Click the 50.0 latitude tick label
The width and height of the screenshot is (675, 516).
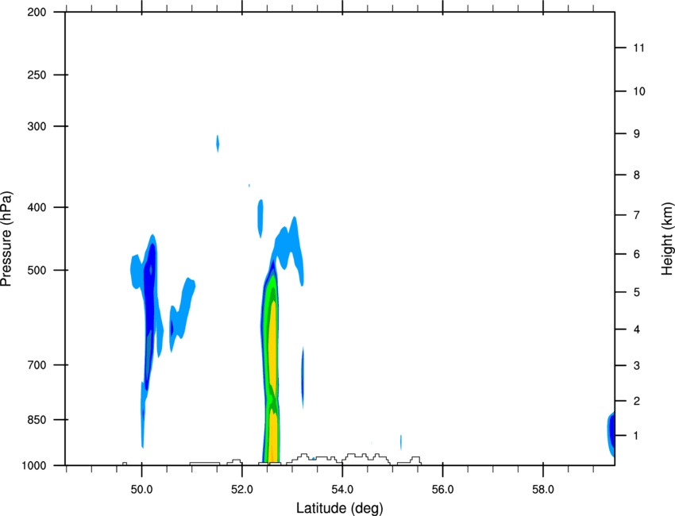pyautogui.click(x=141, y=490)
